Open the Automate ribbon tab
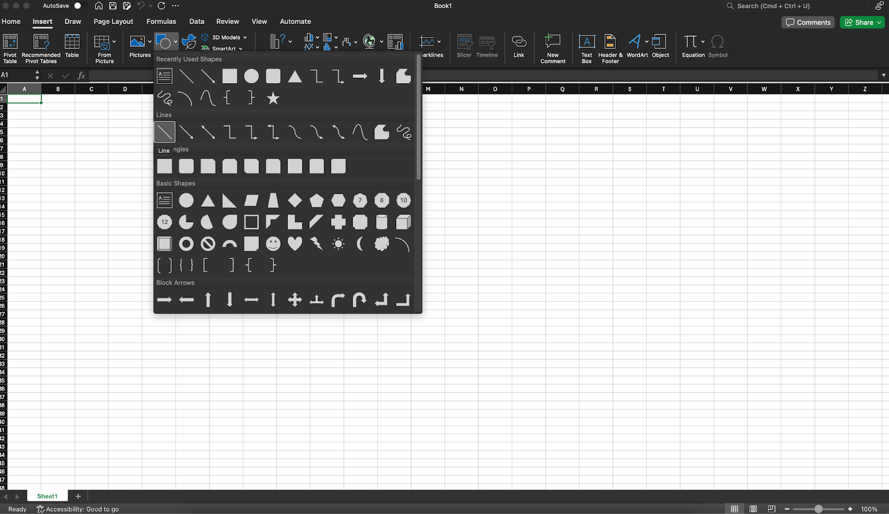The width and height of the screenshot is (889, 514). click(x=295, y=21)
